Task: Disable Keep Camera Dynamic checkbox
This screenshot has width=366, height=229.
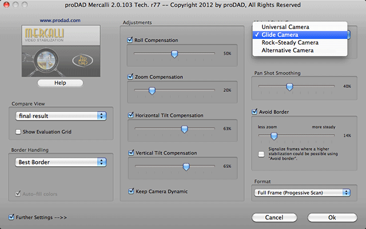Action: click(x=131, y=191)
